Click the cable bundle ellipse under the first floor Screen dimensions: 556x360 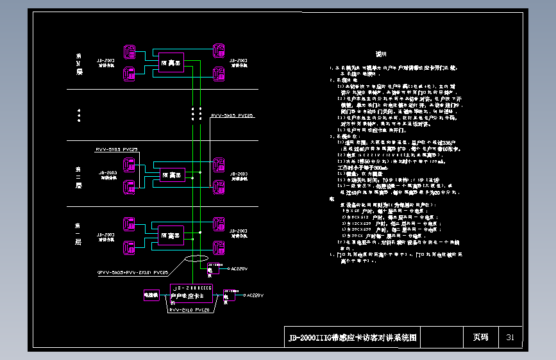[x=196, y=258]
